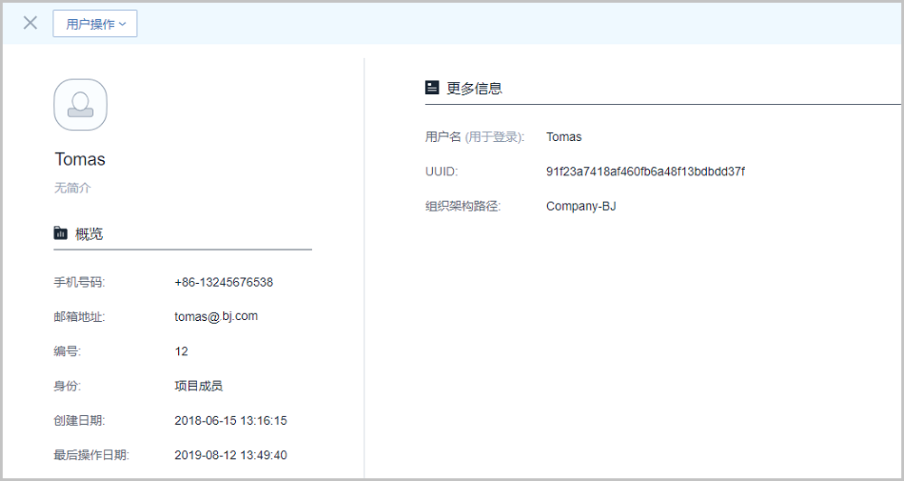This screenshot has width=904, height=481.
Task: Click the 概览 section chart icon
Action: coord(61,233)
